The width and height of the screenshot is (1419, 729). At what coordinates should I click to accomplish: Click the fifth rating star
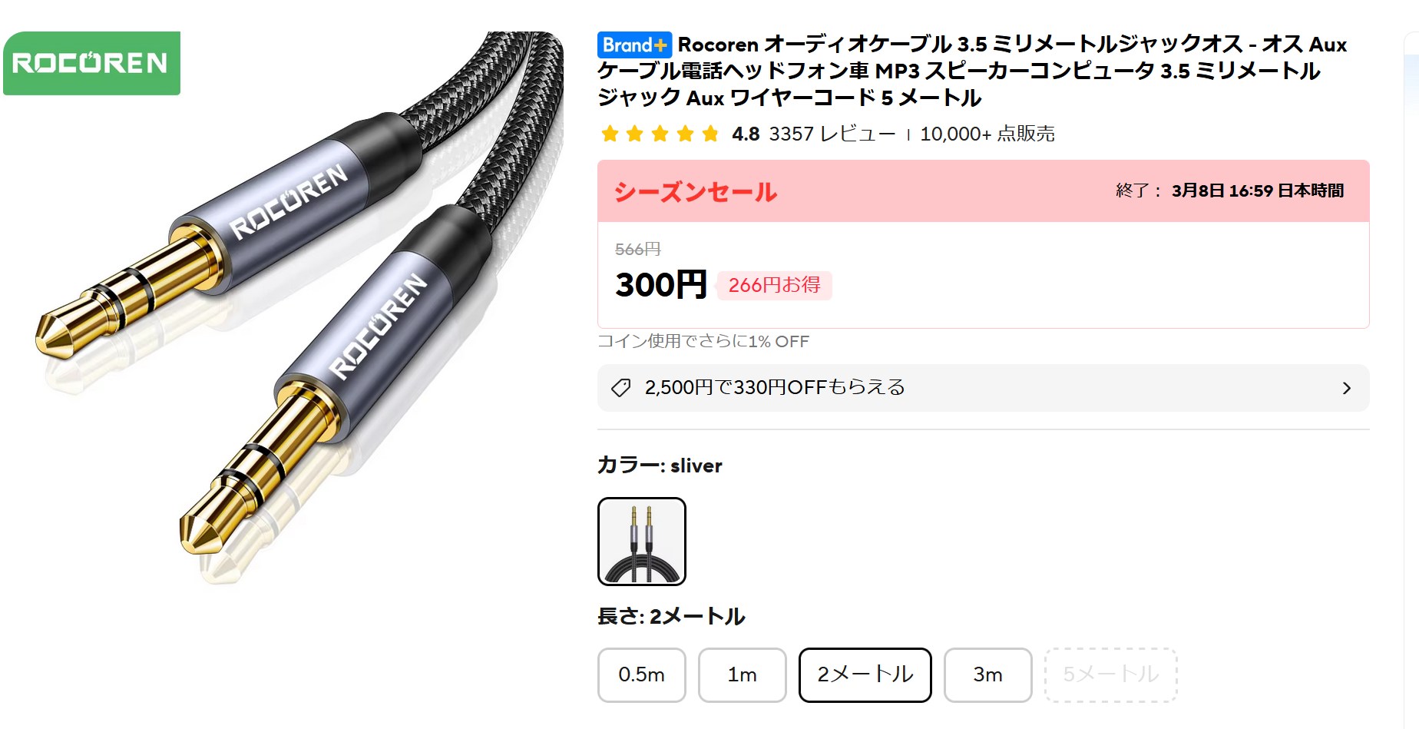(x=710, y=134)
